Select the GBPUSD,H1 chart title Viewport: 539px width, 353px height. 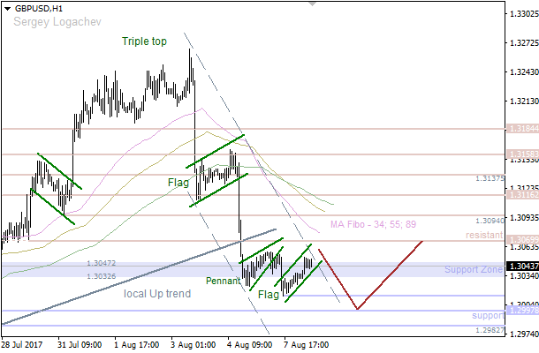[39, 7]
